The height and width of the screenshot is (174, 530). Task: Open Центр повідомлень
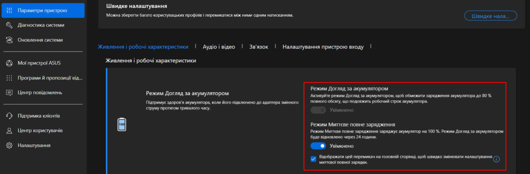coord(42,93)
